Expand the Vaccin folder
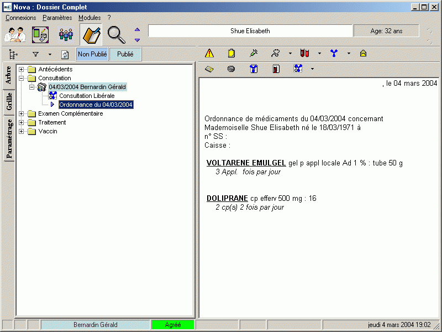The width and height of the screenshot is (442, 332). click(21, 131)
